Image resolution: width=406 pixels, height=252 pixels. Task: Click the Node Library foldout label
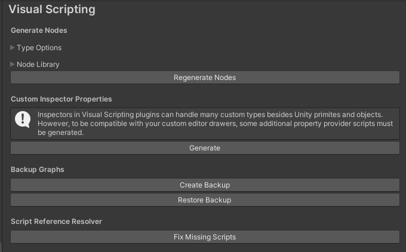click(x=38, y=64)
